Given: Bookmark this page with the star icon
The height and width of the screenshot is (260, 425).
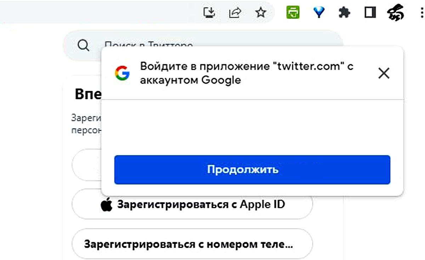Looking at the screenshot, I should click(261, 13).
